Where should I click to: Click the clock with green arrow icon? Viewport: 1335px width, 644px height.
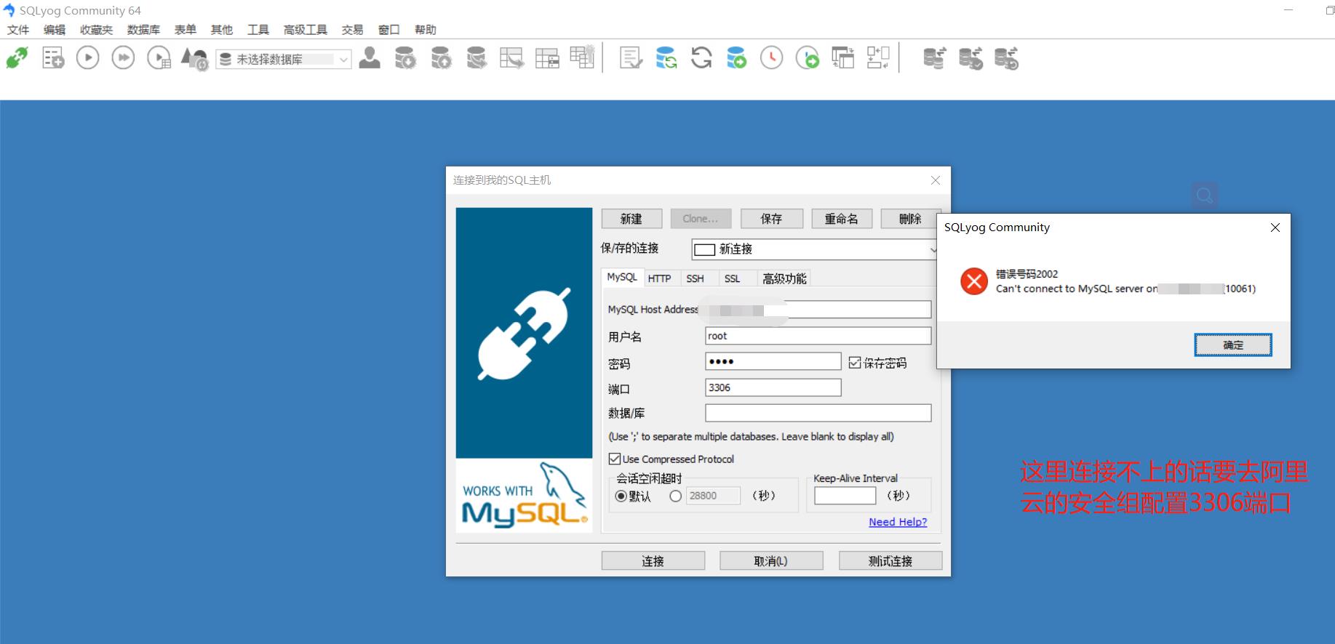click(x=808, y=58)
